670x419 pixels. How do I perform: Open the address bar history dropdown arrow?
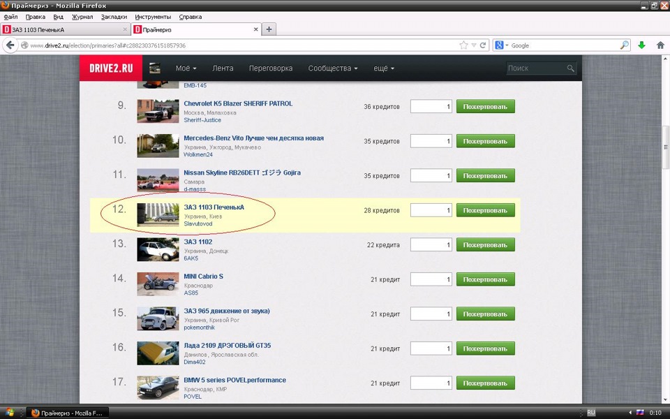tap(473, 45)
